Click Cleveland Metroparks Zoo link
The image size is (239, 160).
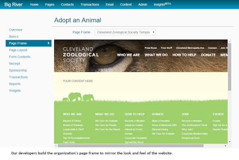pyautogui.click(x=190, y=48)
